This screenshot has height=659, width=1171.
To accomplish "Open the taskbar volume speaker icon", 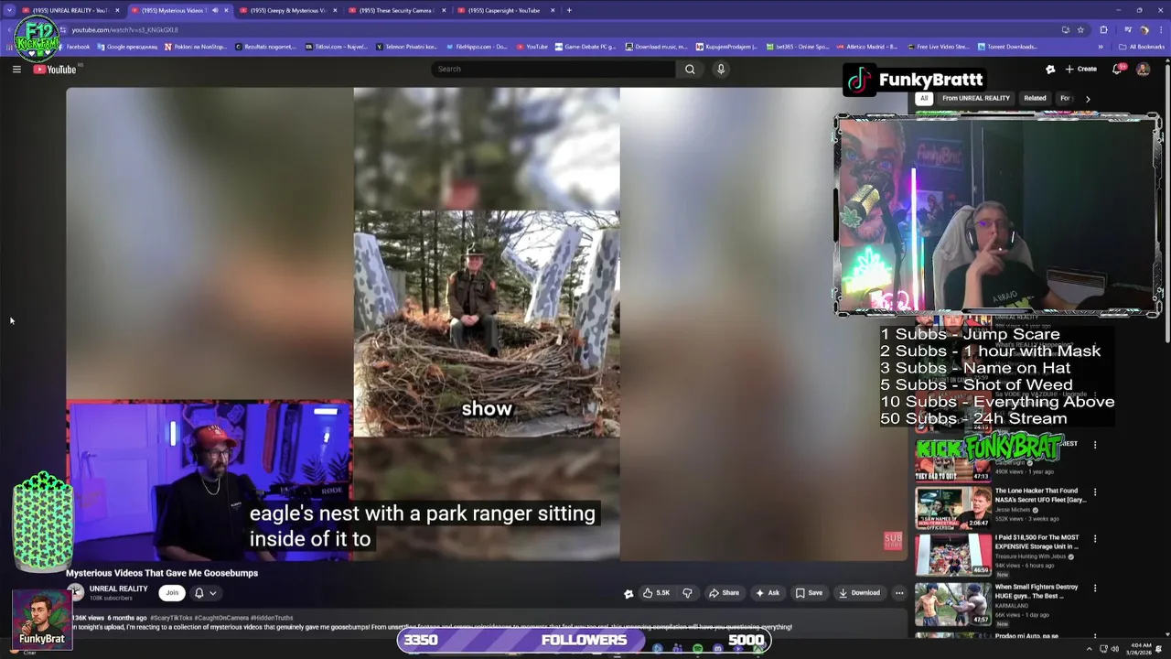I will [x=1114, y=648].
